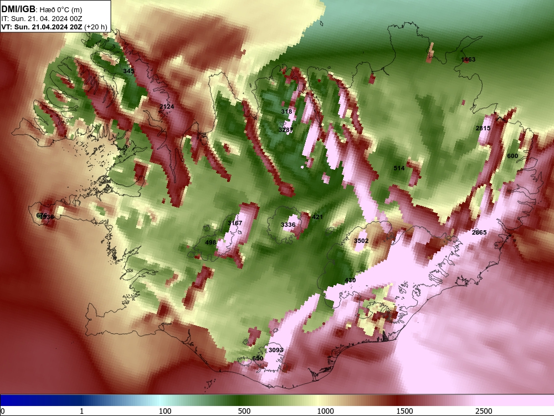Click the map value 421
The image size is (554, 416).
coord(317,217)
